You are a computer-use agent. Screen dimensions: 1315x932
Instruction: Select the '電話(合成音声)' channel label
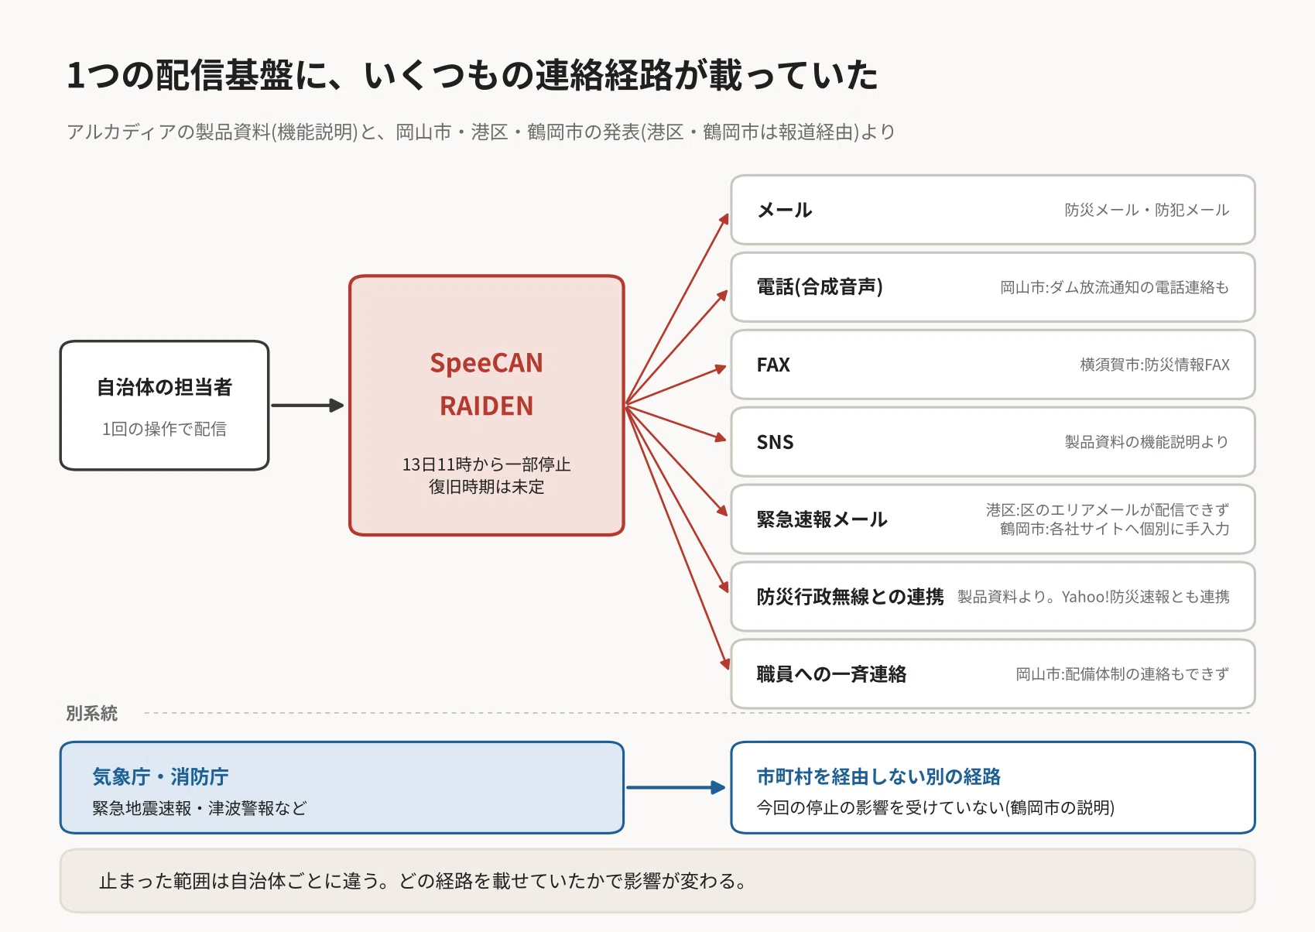pos(820,287)
